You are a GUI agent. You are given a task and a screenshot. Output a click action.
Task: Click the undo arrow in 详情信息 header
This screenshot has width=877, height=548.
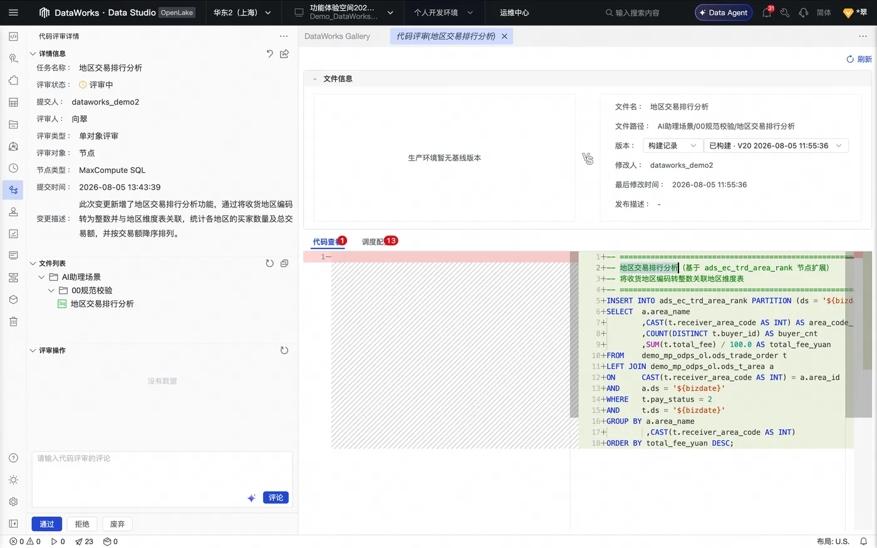(269, 54)
